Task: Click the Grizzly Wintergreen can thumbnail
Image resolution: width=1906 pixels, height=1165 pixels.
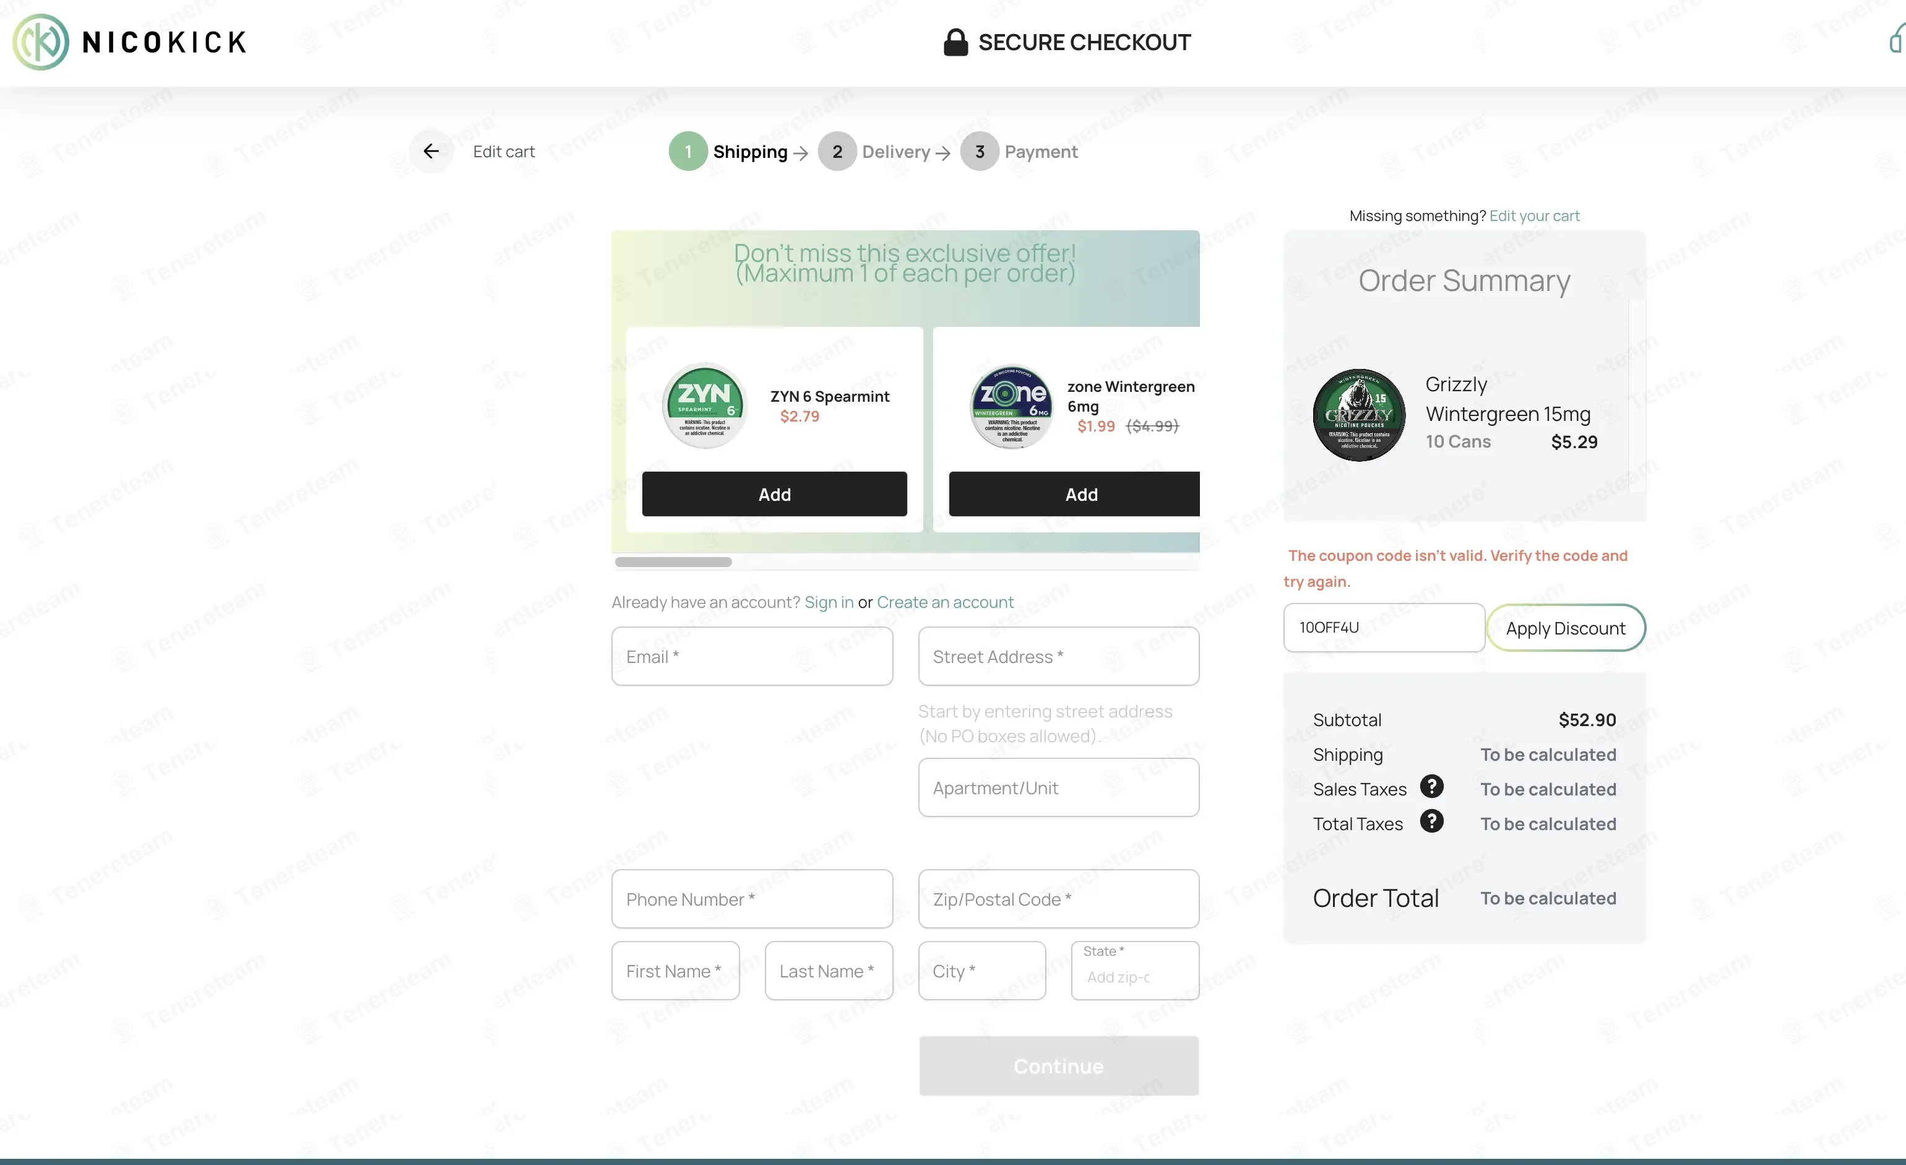Action: coord(1359,415)
